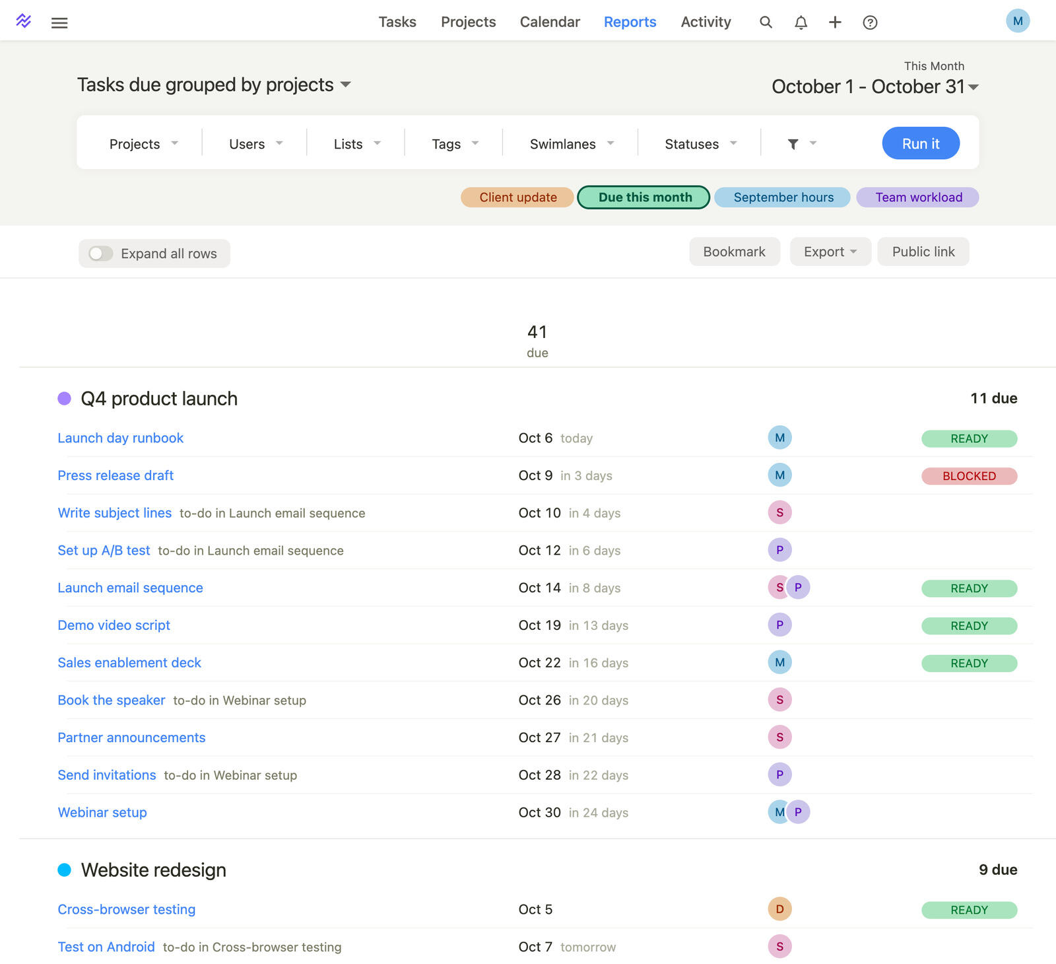Open the Sales enablement deck task

point(129,662)
